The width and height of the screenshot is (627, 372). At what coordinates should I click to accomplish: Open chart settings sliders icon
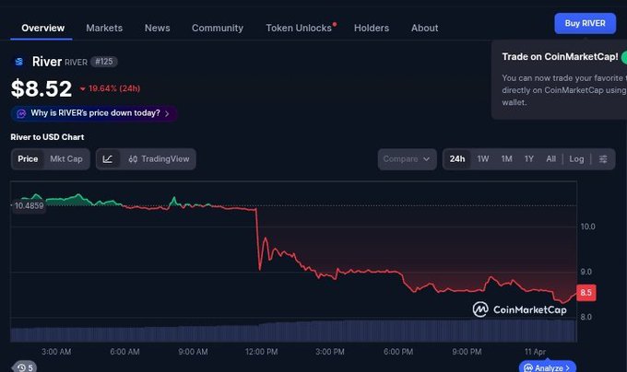[x=603, y=159]
